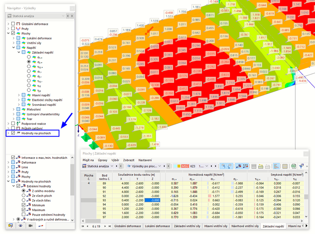315x234 pixels.
Task: Click previous arrow next to navigator Statická analýza
Action: pyautogui.click(x=68, y=16)
